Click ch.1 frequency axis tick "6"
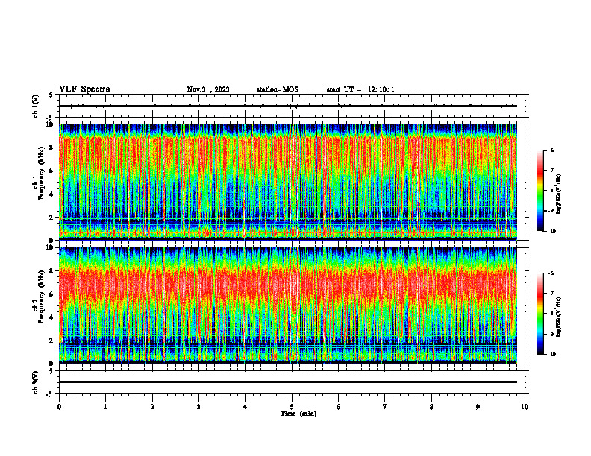Image resolution: width=591 pixels, height=456 pixels. coord(52,171)
